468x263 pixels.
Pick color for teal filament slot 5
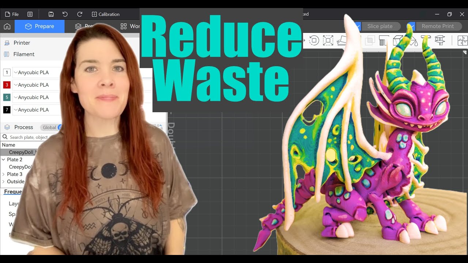click(x=7, y=97)
